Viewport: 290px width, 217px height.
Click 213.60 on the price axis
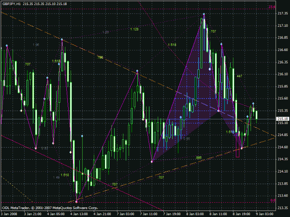(x=283, y=196)
